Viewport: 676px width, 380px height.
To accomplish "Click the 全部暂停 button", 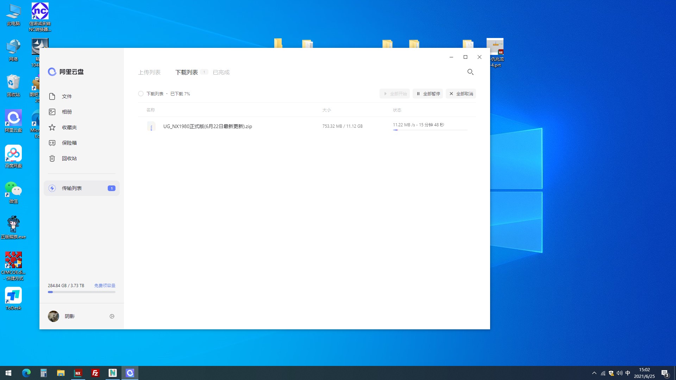I will 428,94.
